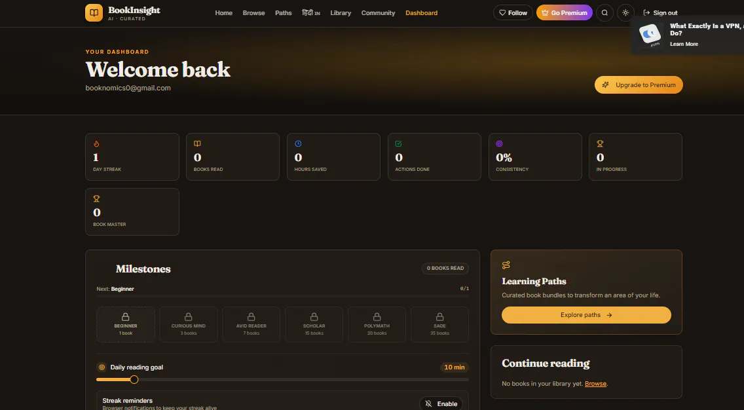The height and width of the screenshot is (410, 744).
Task: Click the 10 min reading goal value
Action: coord(454,367)
